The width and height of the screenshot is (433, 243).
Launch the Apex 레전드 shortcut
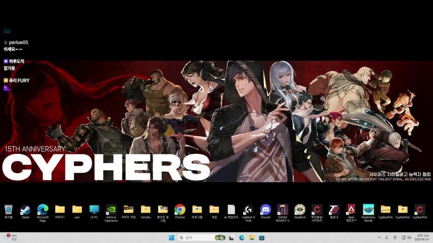[351, 213]
